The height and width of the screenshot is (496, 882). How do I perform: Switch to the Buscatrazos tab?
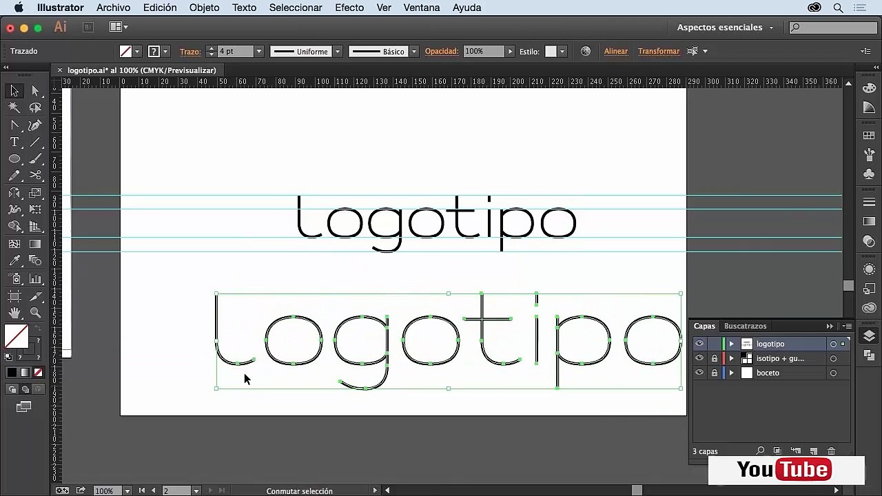745,326
